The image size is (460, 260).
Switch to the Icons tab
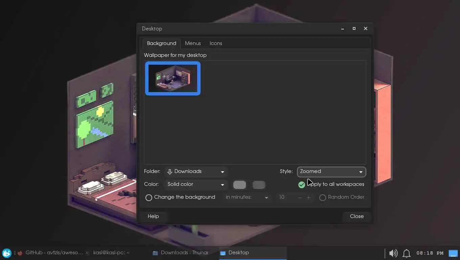click(x=216, y=43)
